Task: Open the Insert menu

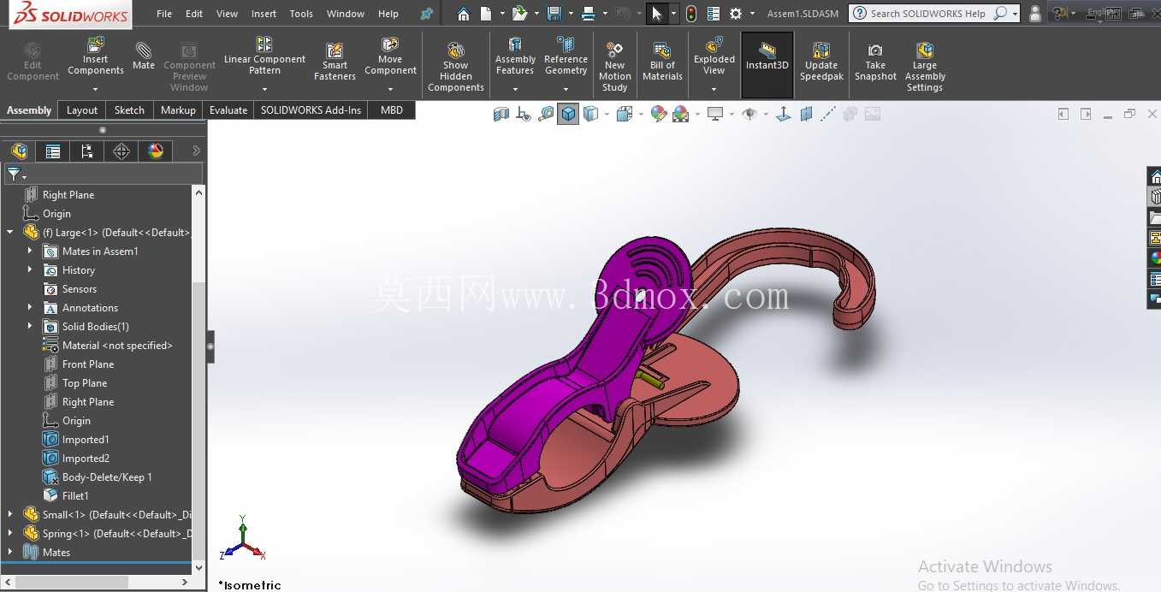Action: [x=264, y=14]
